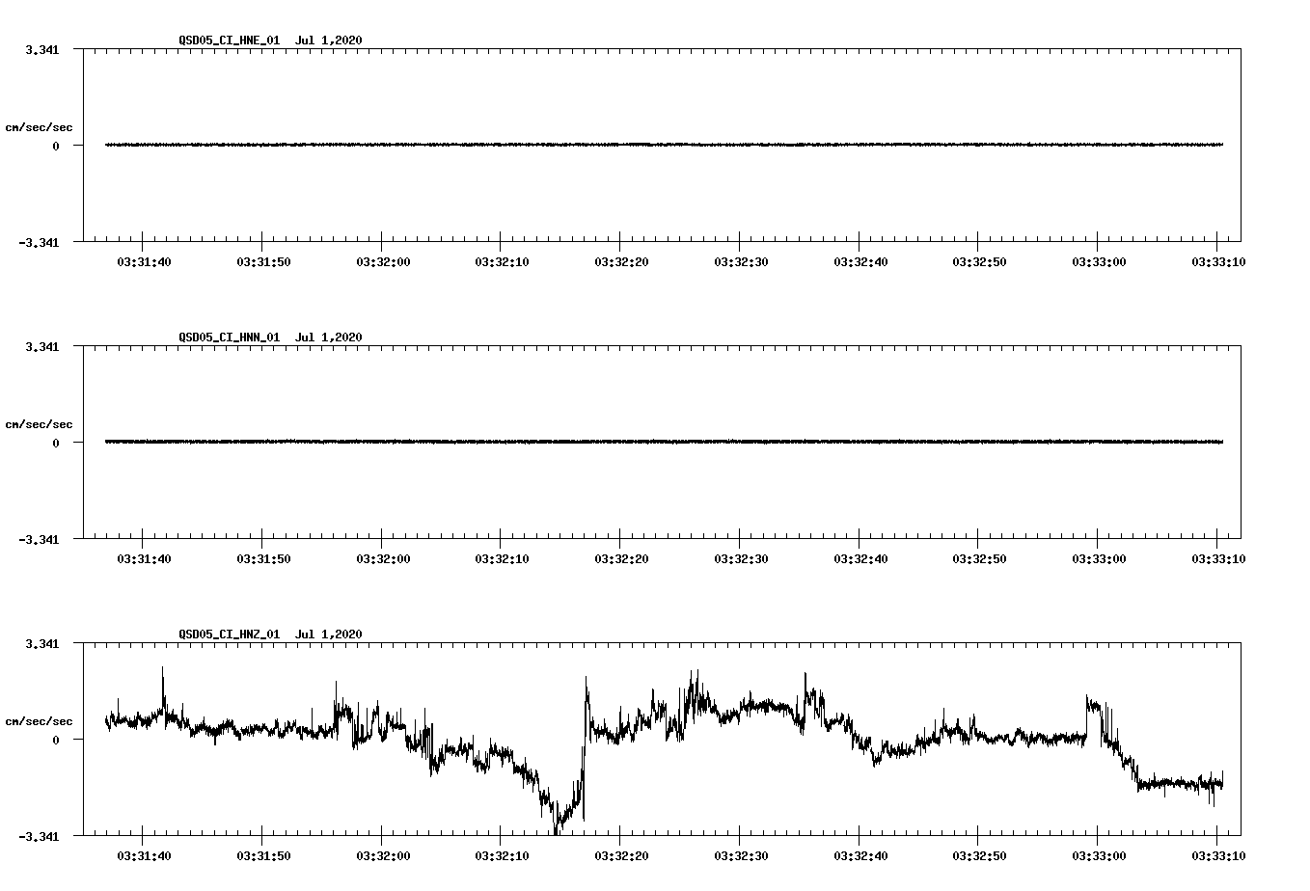This screenshot has height=891, width=1310.
Task: Click the 0 axis label of HNE plot
Action: 56,147
